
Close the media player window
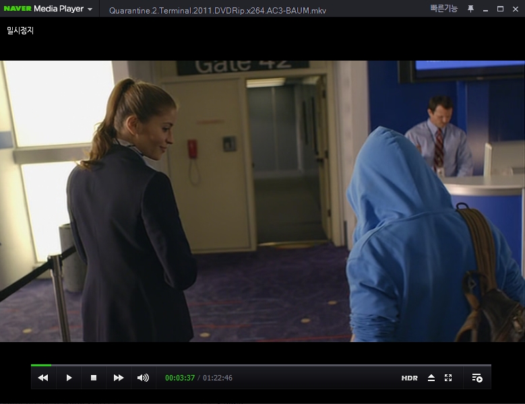514,9
